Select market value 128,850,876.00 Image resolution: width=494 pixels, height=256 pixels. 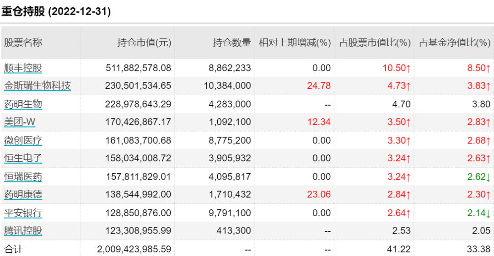coord(138,213)
